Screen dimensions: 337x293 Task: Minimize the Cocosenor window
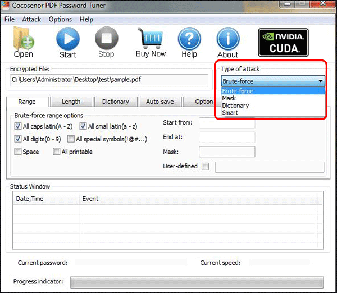(288, 4)
